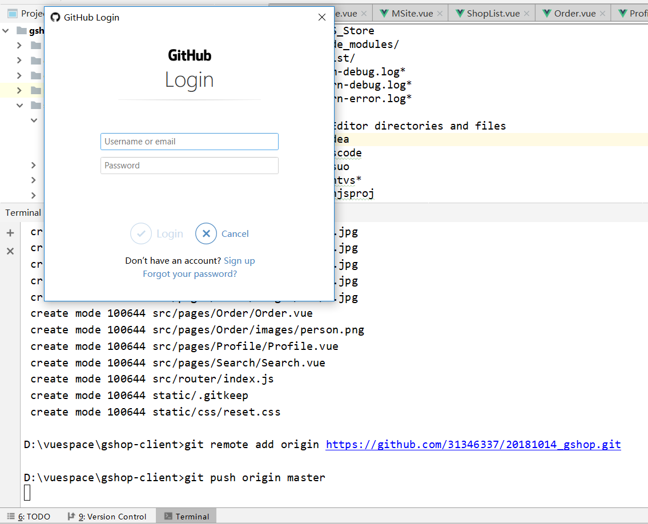
Task: Click the Version Control branch icon
Action: pos(71,516)
